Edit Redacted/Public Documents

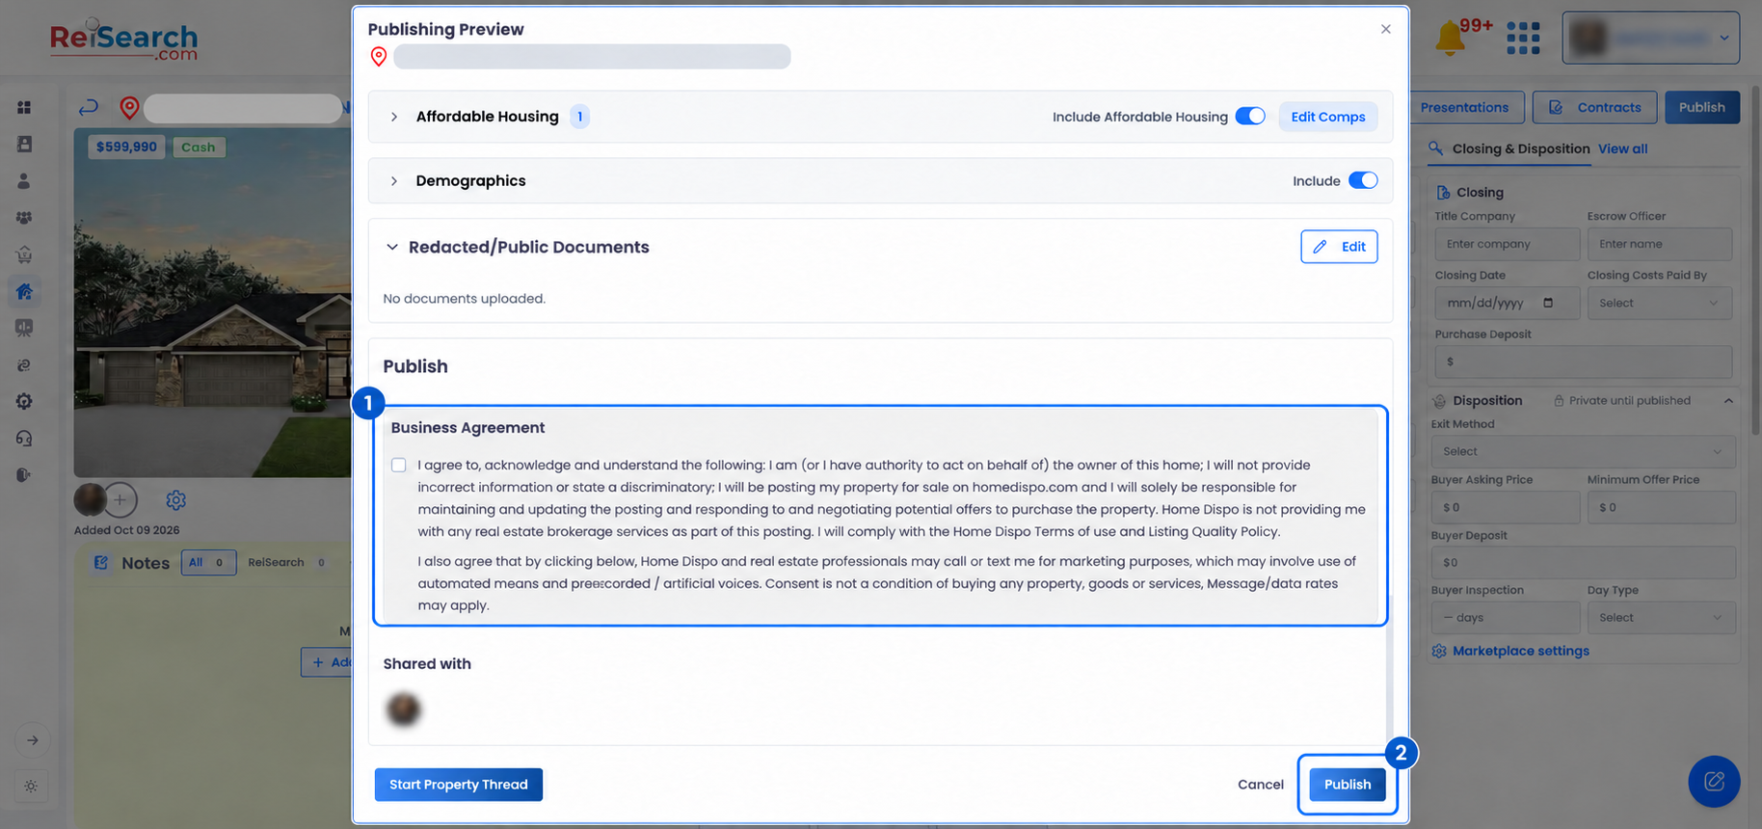coord(1339,247)
